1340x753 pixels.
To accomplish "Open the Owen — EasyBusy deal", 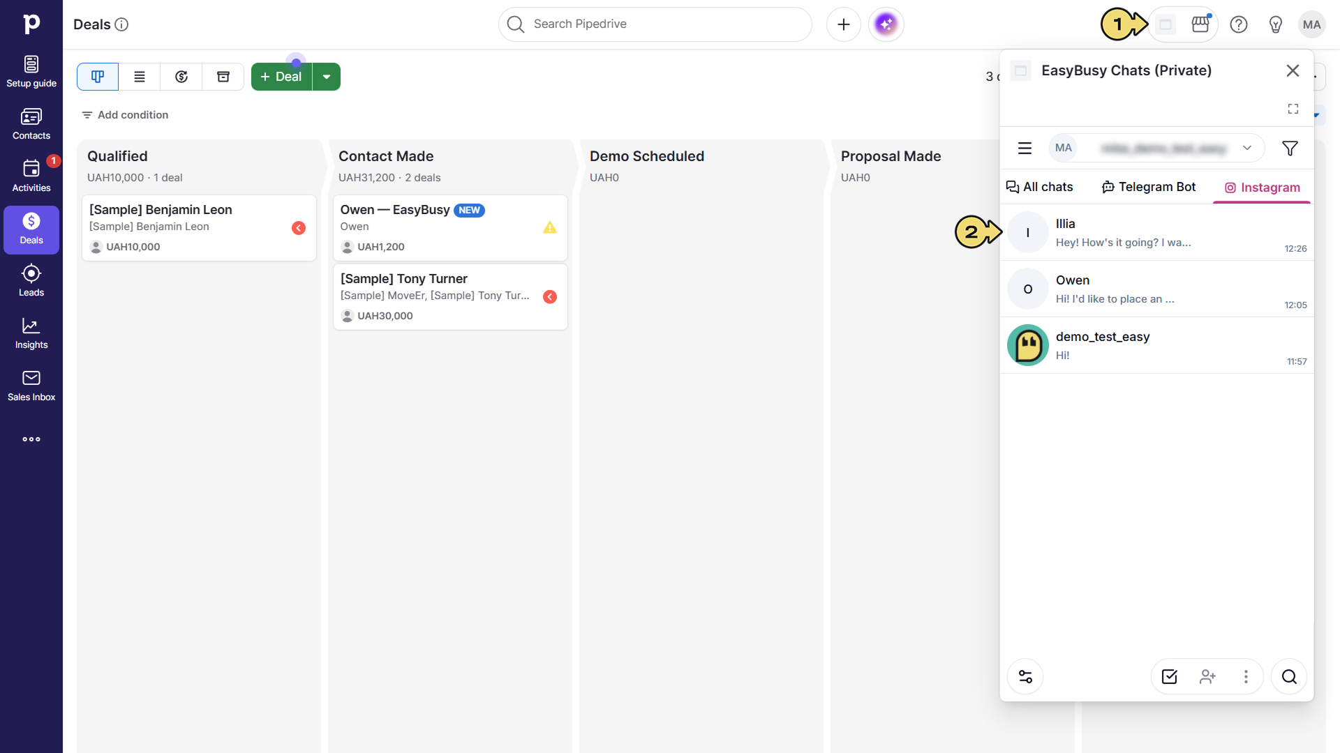I will point(450,228).
